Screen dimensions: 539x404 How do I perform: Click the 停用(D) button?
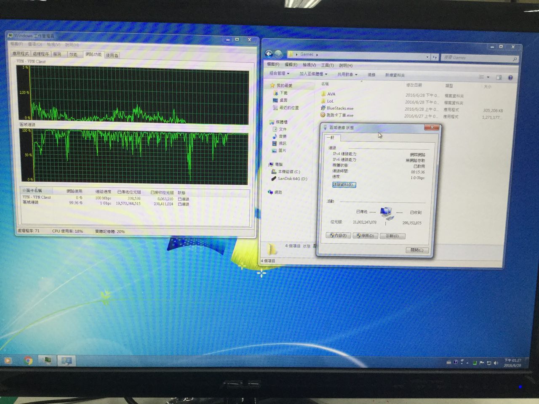[365, 236]
